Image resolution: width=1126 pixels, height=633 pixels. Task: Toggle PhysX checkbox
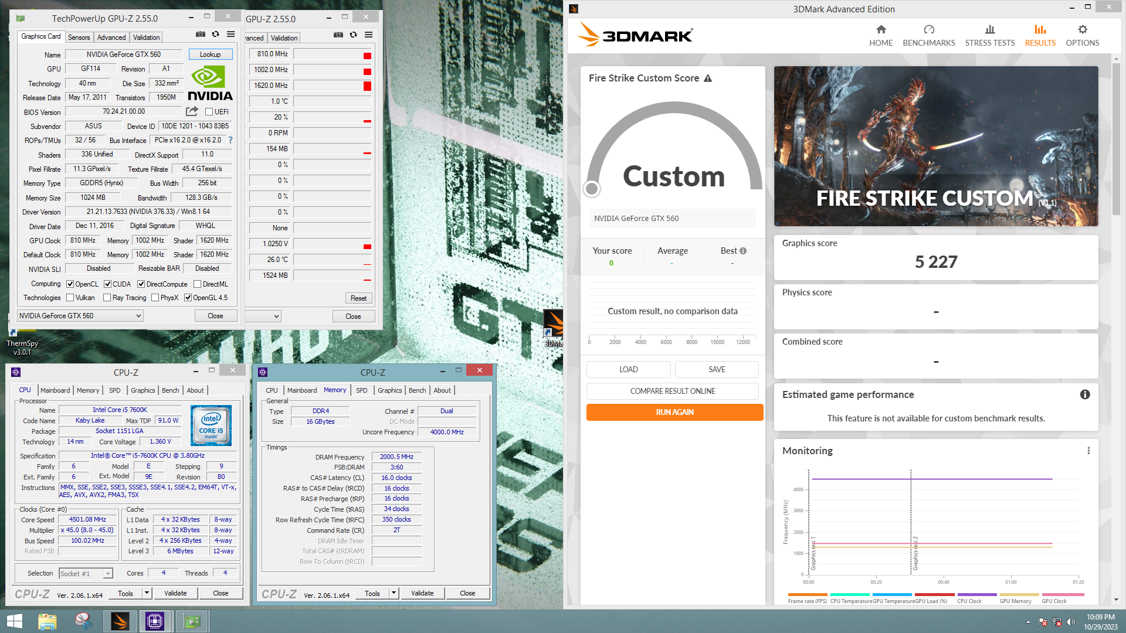tap(155, 298)
